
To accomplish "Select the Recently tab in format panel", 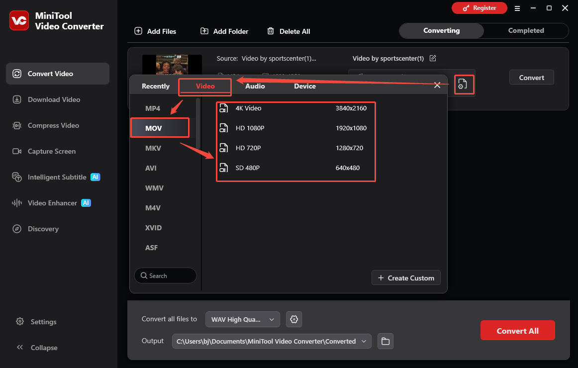I will click(156, 86).
